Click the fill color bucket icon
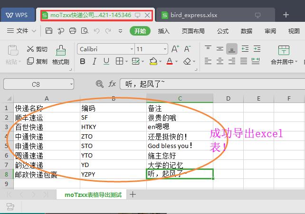Image resolution: width=305 pixels, height=214 pixels. pyautogui.click(x=153, y=61)
